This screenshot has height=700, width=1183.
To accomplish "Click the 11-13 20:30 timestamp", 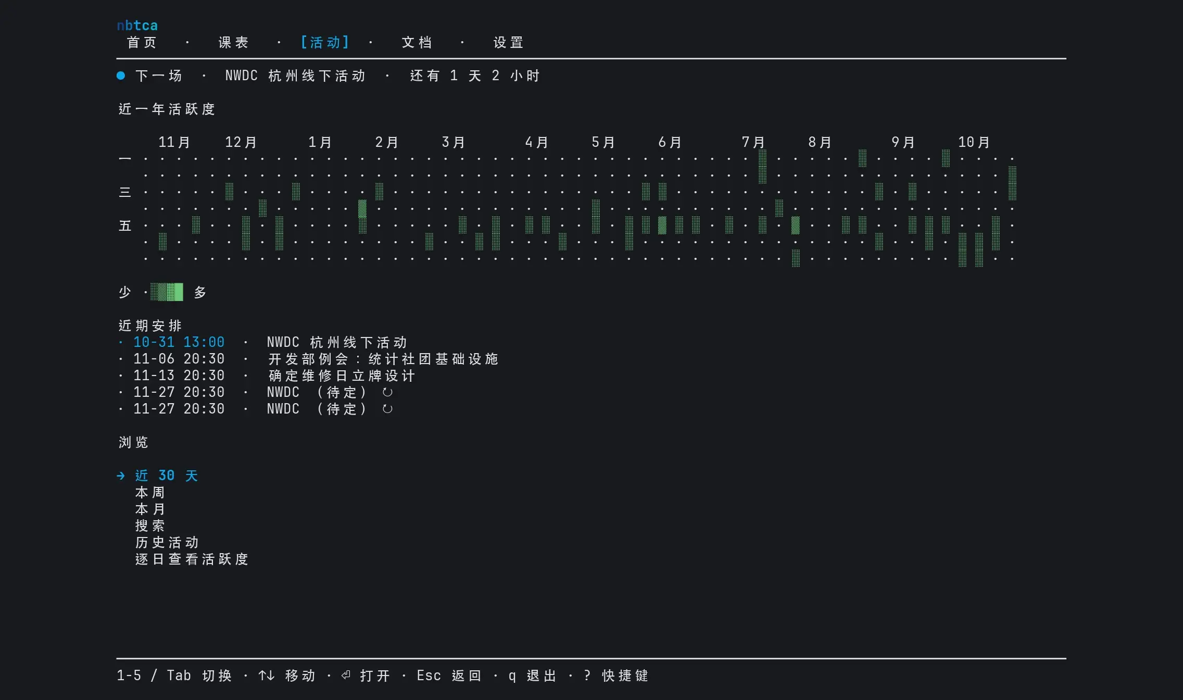I will (x=179, y=376).
